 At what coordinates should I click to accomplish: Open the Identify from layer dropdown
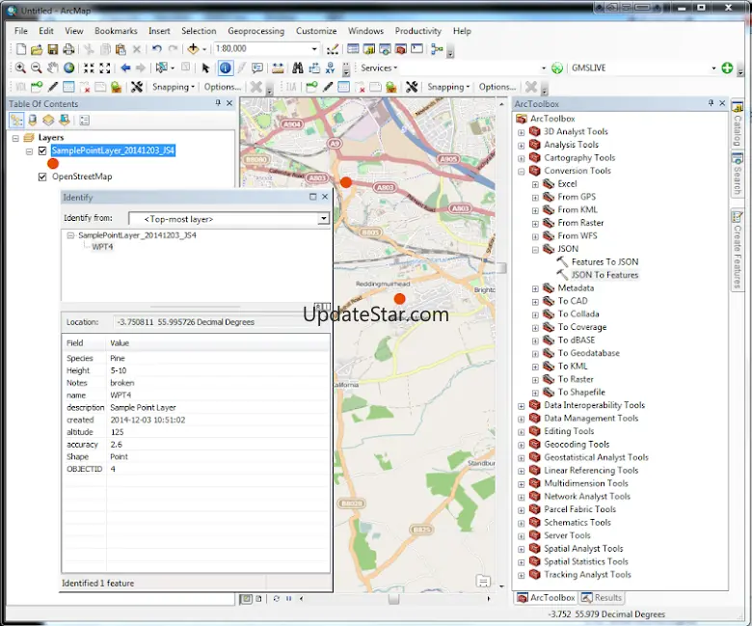324,219
